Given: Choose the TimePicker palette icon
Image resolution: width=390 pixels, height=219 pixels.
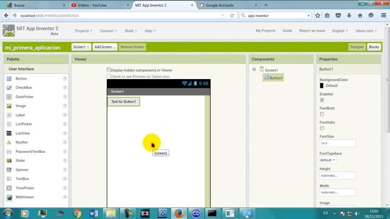Looking at the screenshot, I should tap(9, 188).
